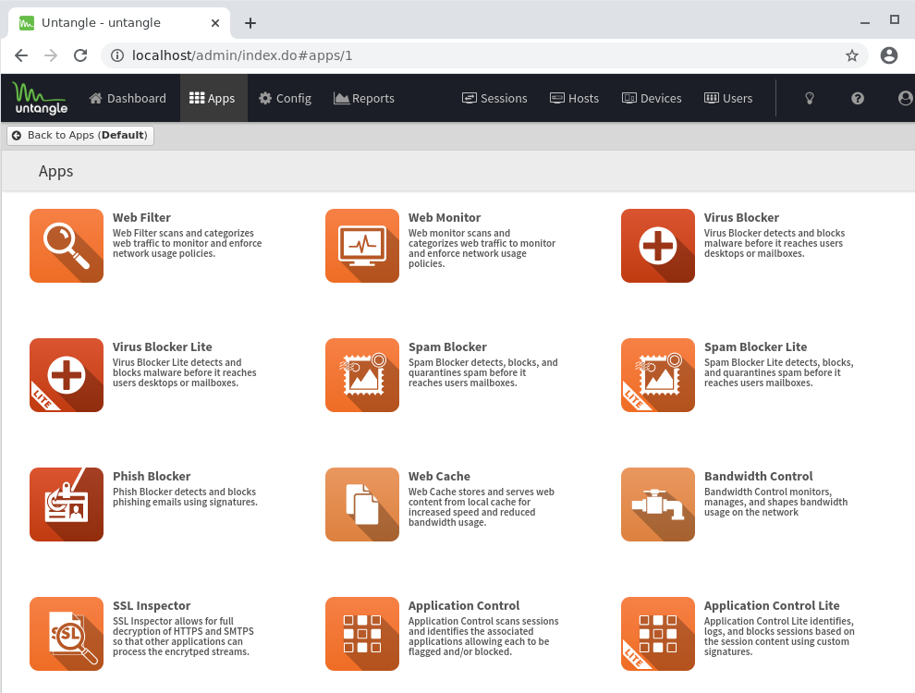Viewport: 915px width, 693px height.
Task: Click the Application Control title
Action: 464,606
